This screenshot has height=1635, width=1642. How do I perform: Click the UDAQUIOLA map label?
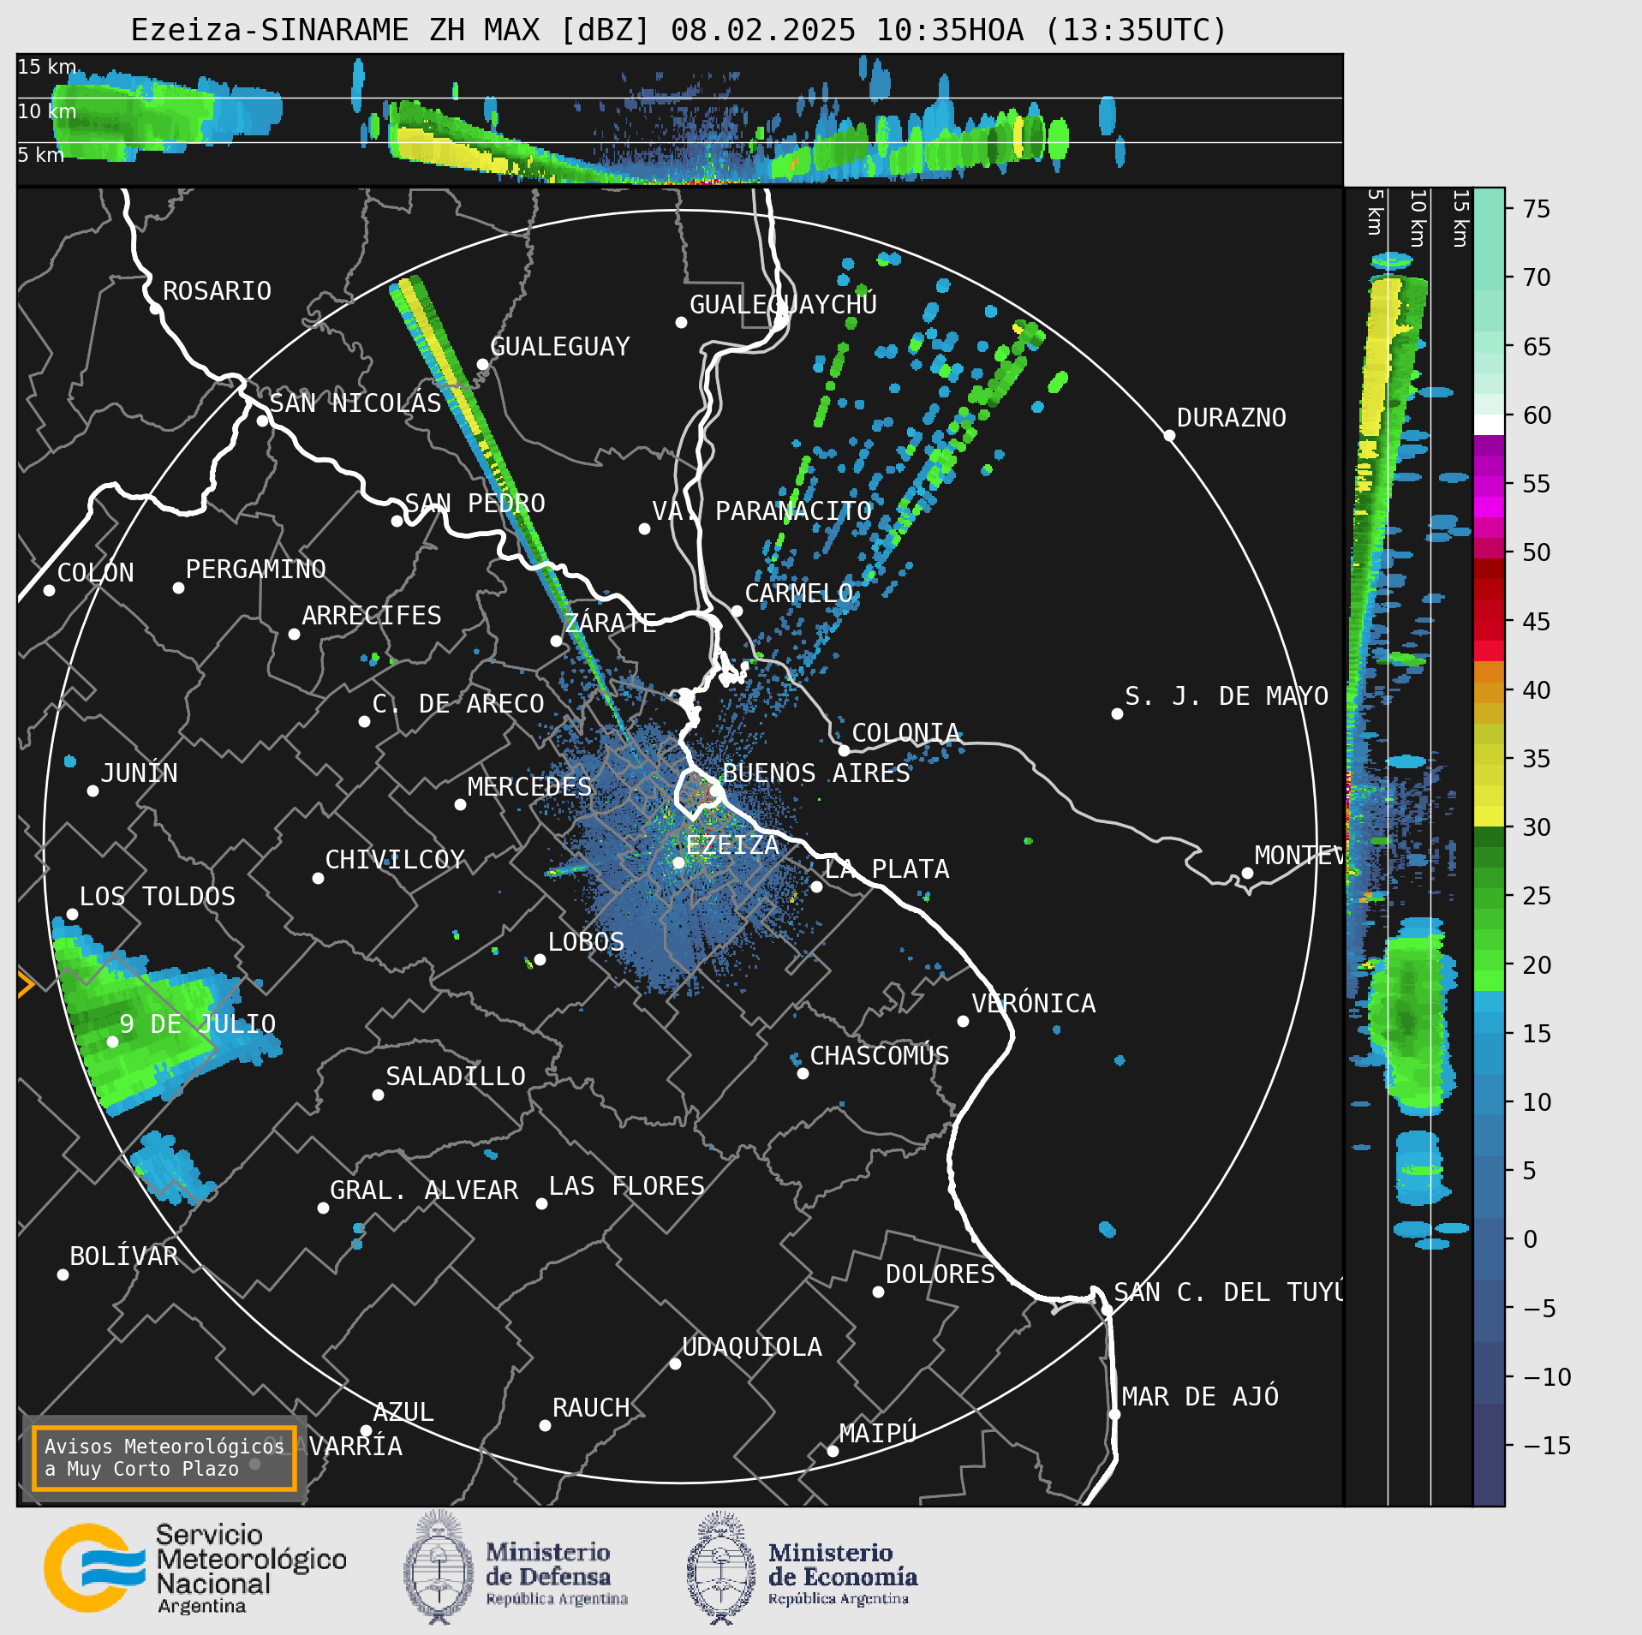click(752, 1346)
